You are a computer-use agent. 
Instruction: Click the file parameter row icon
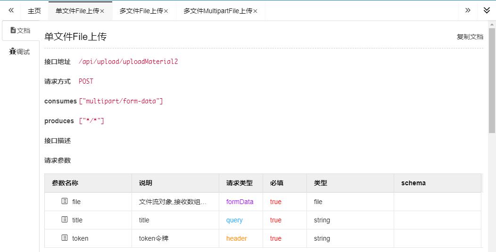[x=65, y=201]
